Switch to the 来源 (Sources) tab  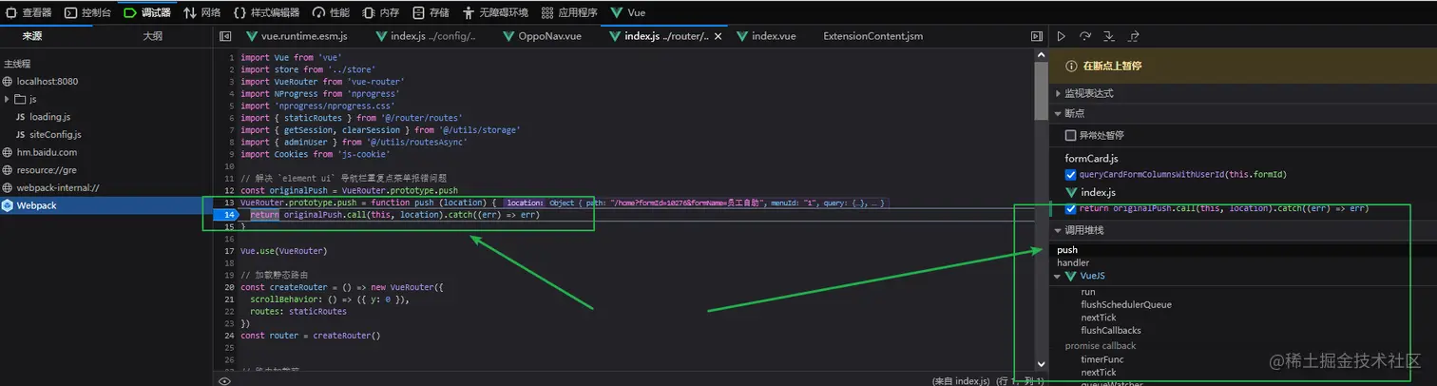[x=32, y=36]
